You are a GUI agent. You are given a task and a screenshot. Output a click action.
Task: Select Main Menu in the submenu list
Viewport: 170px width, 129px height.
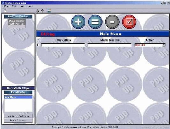click(x=18, y=97)
